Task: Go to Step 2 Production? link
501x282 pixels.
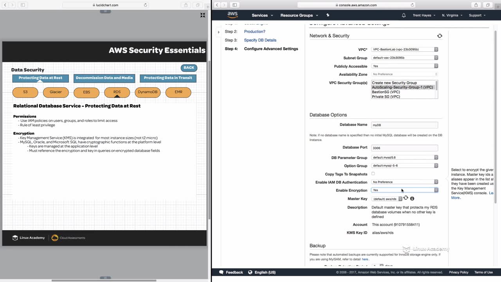Action: pos(255,32)
